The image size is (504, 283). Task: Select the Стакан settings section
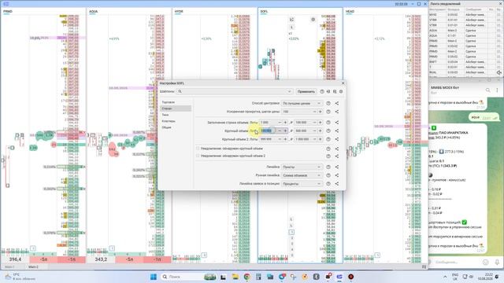pyautogui.click(x=176, y=108)
